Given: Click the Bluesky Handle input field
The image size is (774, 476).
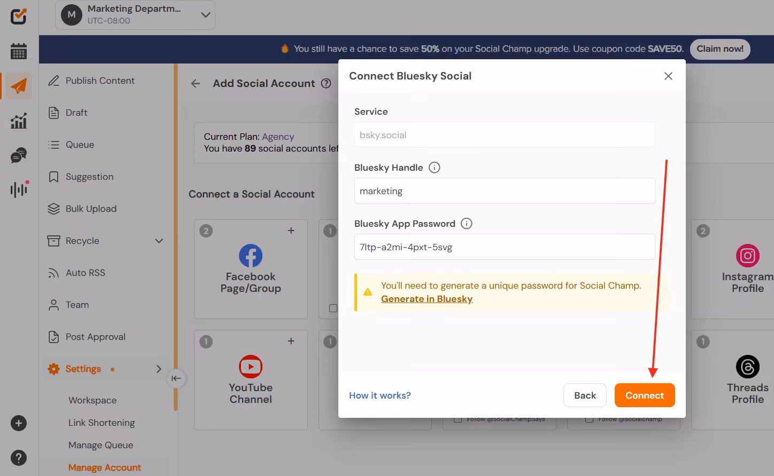Looking at the screenshot, I should coord(505,191).
